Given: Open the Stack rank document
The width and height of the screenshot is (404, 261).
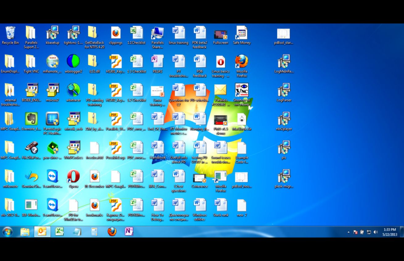Looking at the screenshot, I should (x=221, y=205).
